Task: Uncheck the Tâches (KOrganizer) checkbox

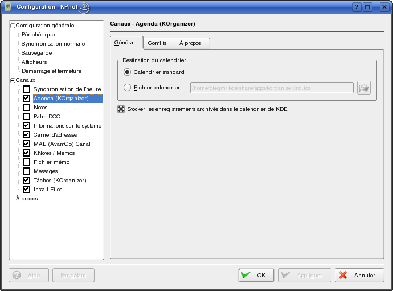Action: point(27,180)
